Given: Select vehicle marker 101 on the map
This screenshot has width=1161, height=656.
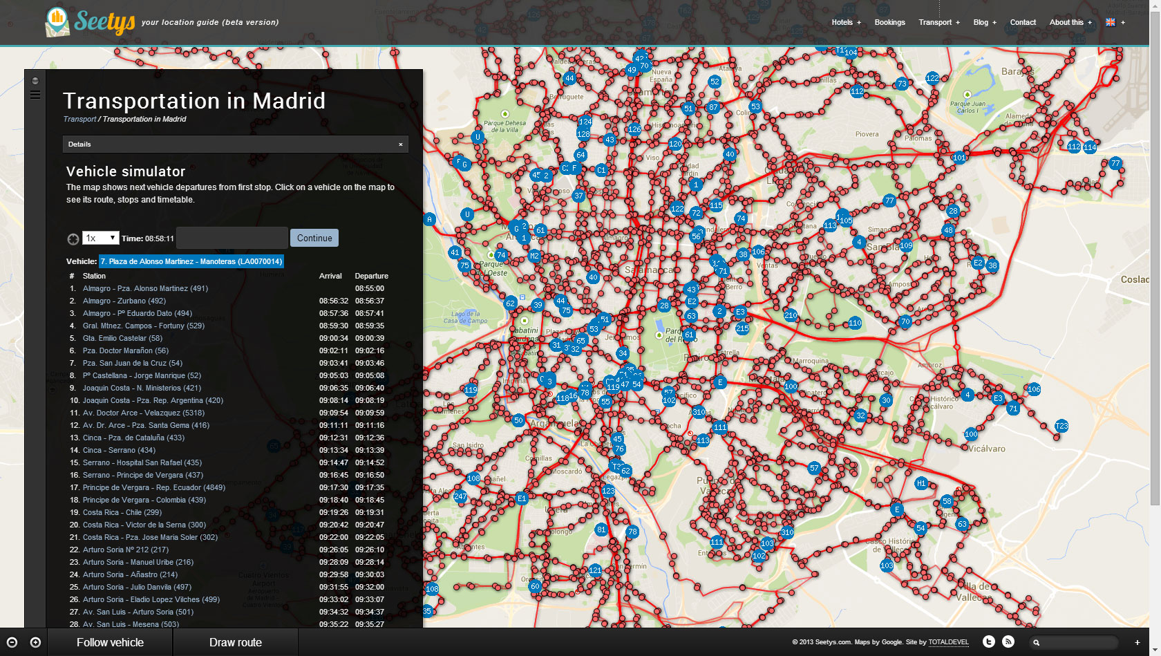Looking at the screenshot, I should point(959,158).
